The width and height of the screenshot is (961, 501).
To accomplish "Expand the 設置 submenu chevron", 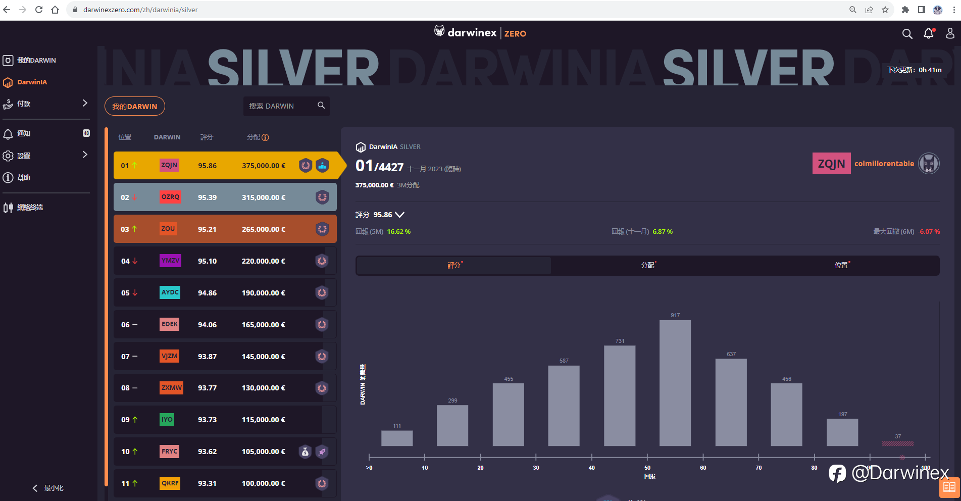I will coord(85,155).
